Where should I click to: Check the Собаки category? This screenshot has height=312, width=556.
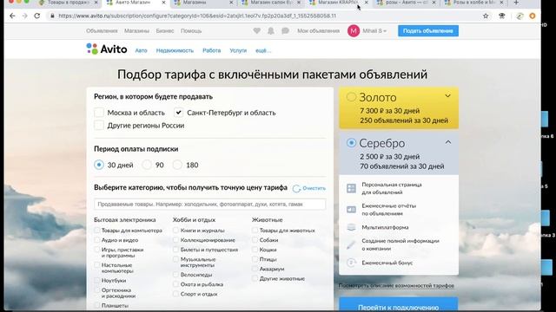(x=255, y=240)
